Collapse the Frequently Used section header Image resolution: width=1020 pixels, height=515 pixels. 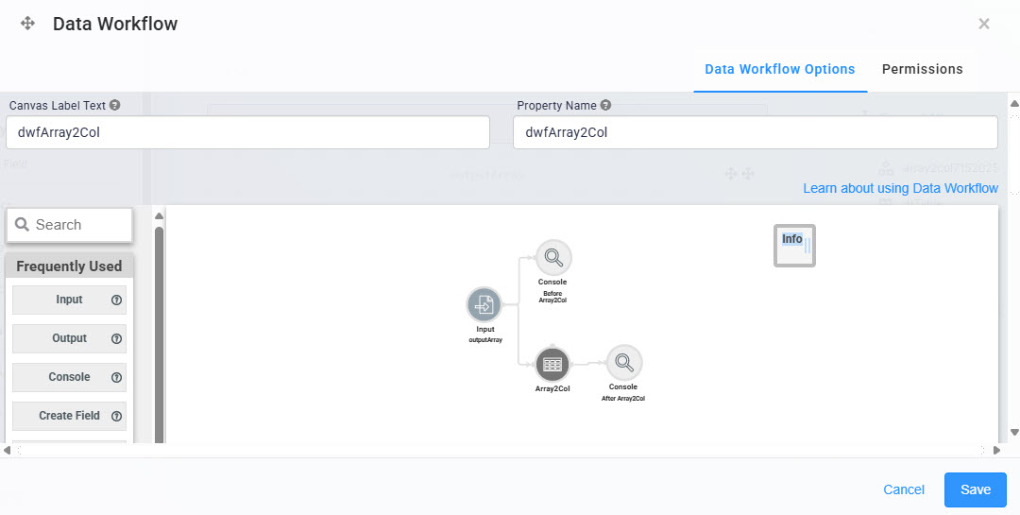pyautogui.click(x=69, y=266)
